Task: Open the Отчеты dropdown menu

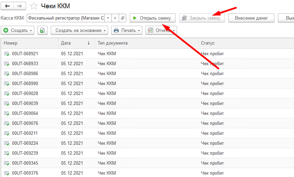Action: pyautogui.click(x=161, y=31)
